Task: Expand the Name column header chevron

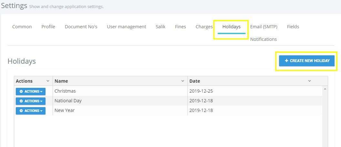Action: (x=183, y=81)
